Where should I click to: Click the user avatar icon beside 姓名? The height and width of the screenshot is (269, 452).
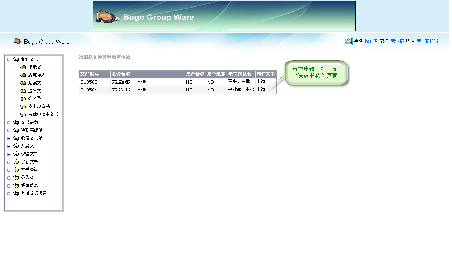(x=348, y=41)
